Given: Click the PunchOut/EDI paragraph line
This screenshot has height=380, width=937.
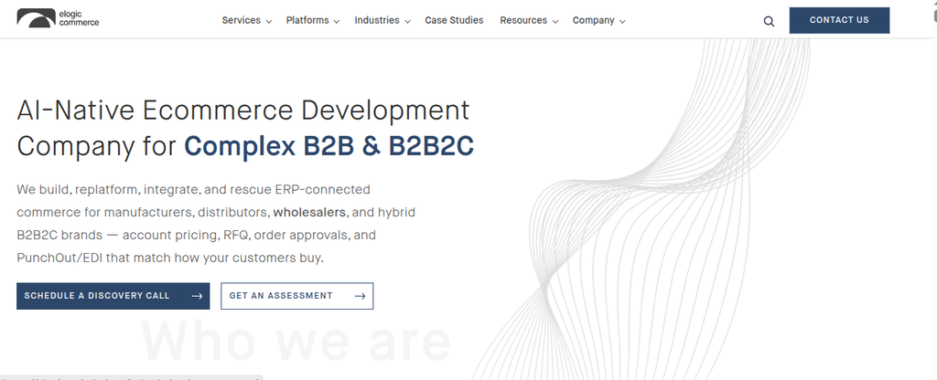Looking at the screenshot, I should 169,259.
